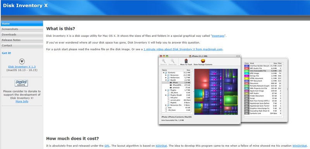Select the Cascading Style Sheet row

pos(263,111)
